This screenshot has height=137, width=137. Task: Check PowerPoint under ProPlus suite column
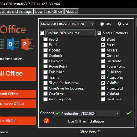[x=46, y=66]
